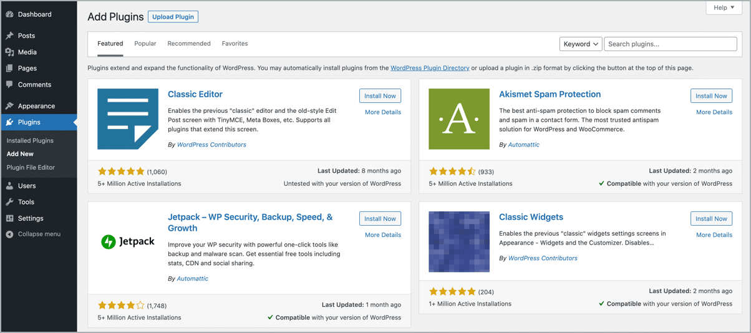
Task: Click the Appearance paintbrush icon
Action: click(x=9, y=106)
